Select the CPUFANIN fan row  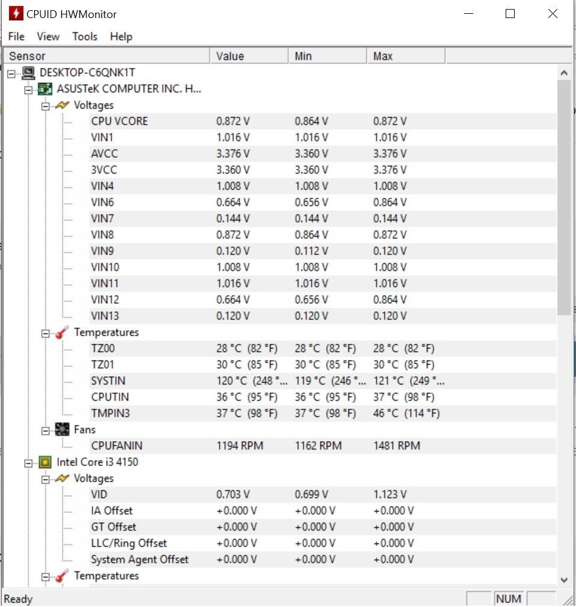(323, 445)
